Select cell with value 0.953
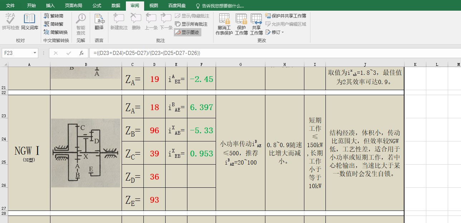Image resolution: width=461 pixels, height=223 pixels. tap(202, 153)
